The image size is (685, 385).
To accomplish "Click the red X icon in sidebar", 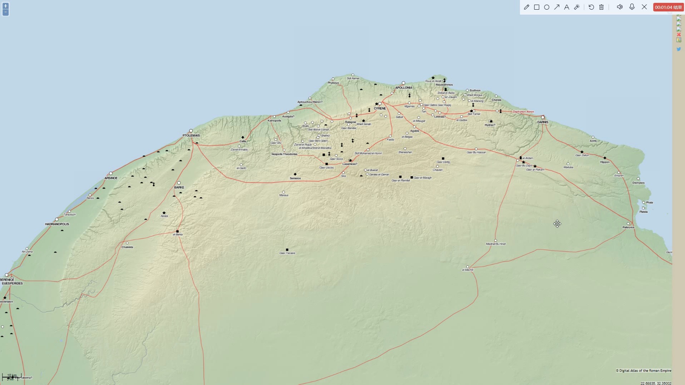I will point(679,35).
